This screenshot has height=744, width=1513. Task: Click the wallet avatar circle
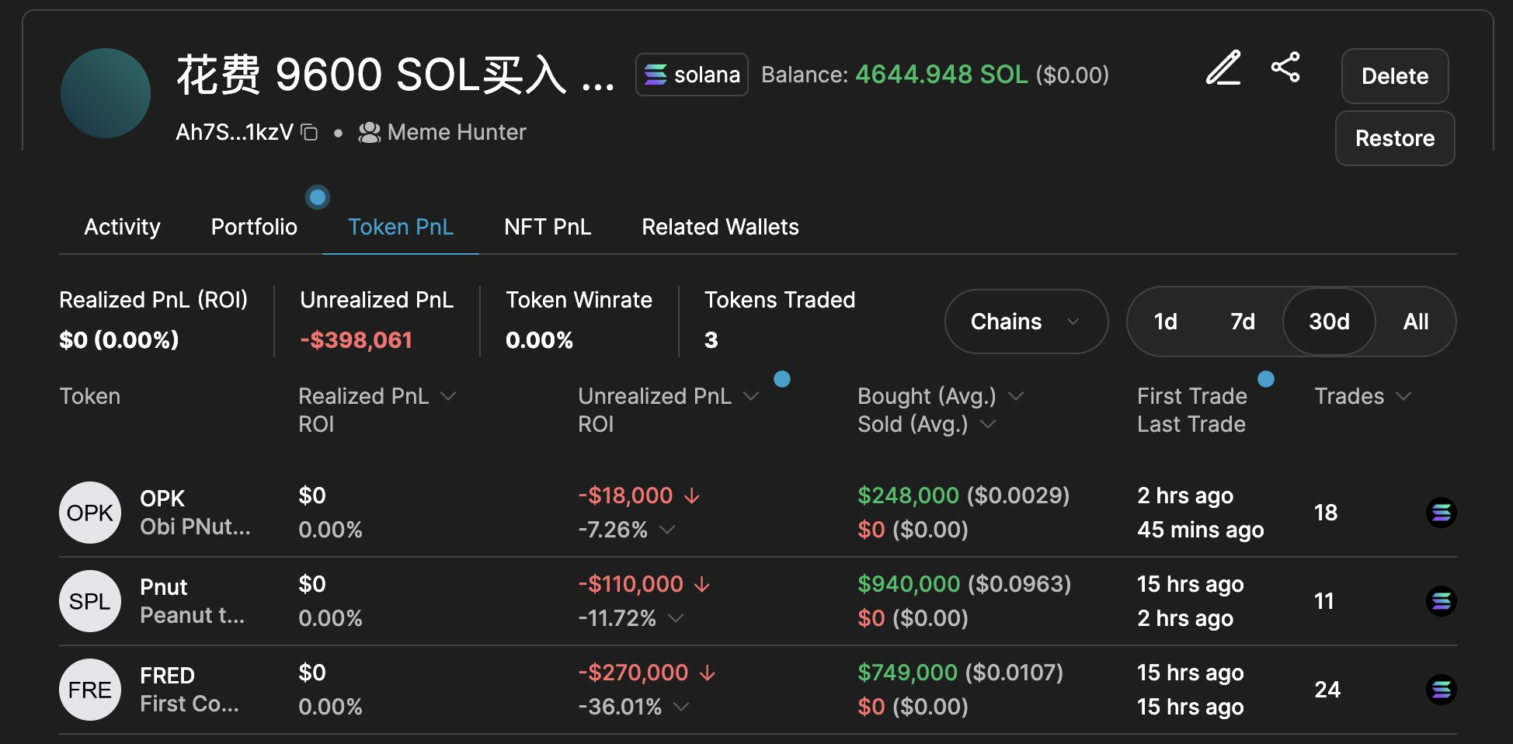coord(106,93)
